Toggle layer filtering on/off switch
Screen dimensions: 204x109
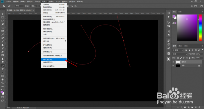point(203,50)
